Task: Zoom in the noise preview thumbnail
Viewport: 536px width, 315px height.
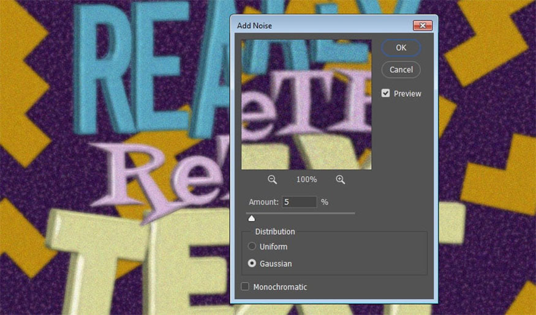Action: (340, 179)
